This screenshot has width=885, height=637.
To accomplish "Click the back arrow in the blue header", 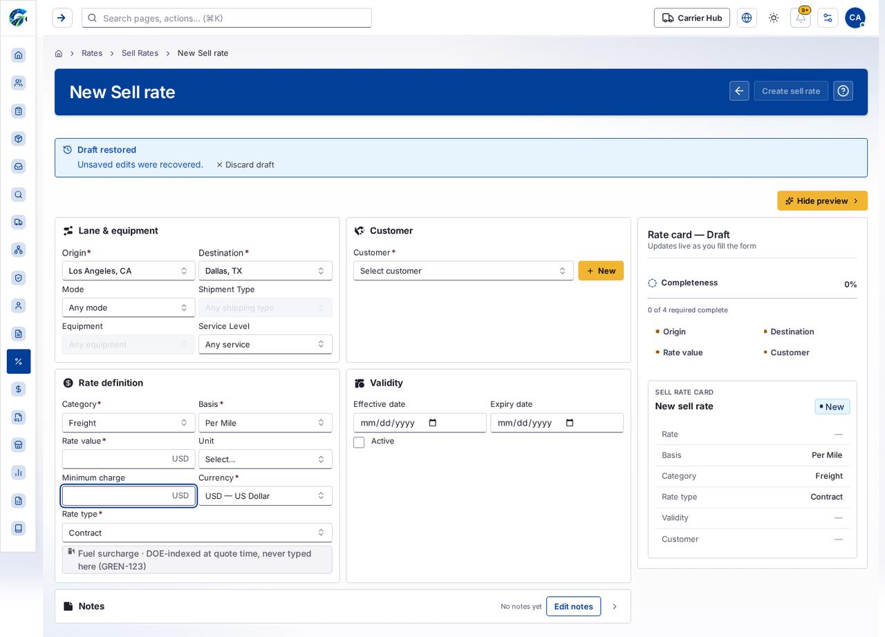I will pos(739,91).
